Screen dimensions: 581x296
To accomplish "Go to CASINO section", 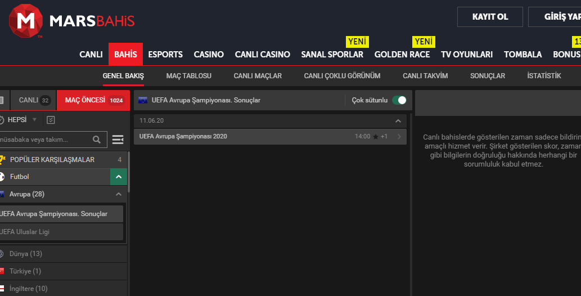I will point(209,55).
